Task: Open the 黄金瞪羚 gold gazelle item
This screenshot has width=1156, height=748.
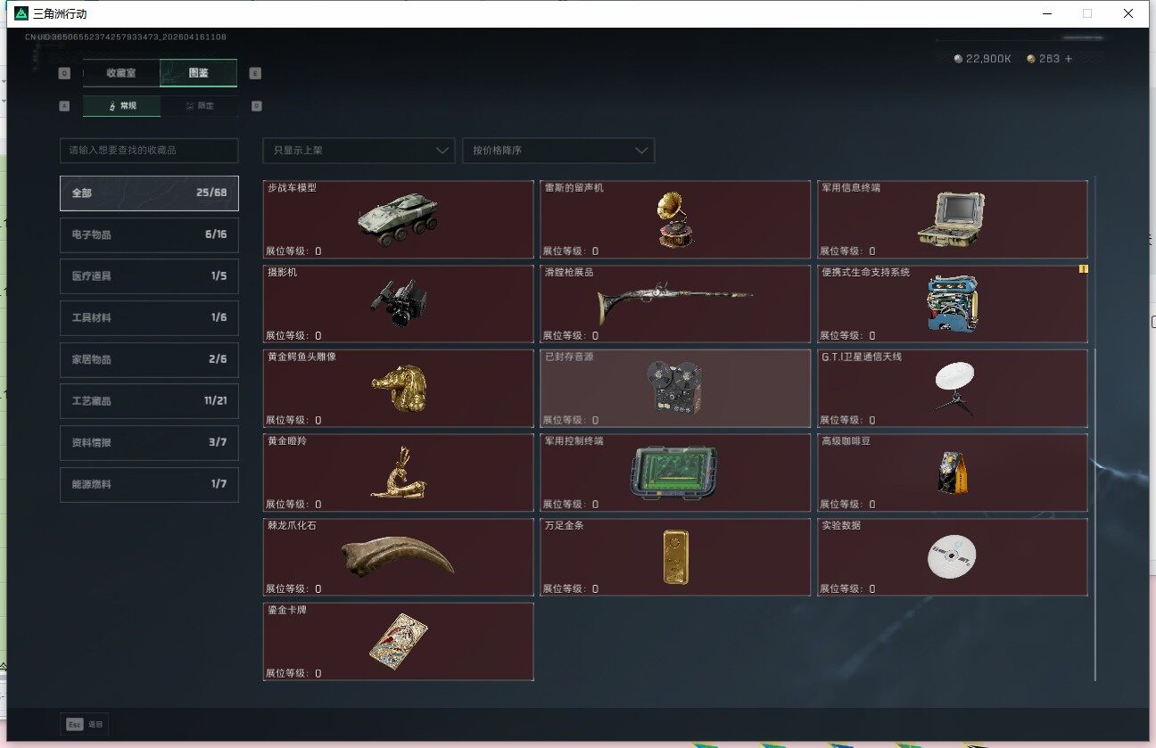Action: [x=398, y=473]
